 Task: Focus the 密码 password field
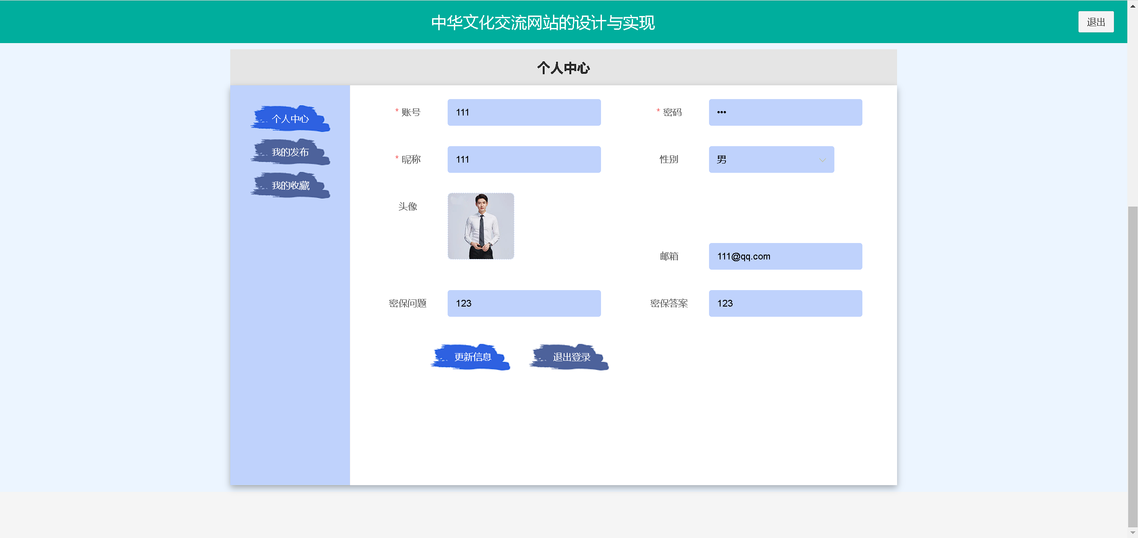click(x=785, y=112)
